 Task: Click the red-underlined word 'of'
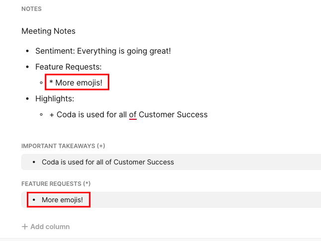133,114
